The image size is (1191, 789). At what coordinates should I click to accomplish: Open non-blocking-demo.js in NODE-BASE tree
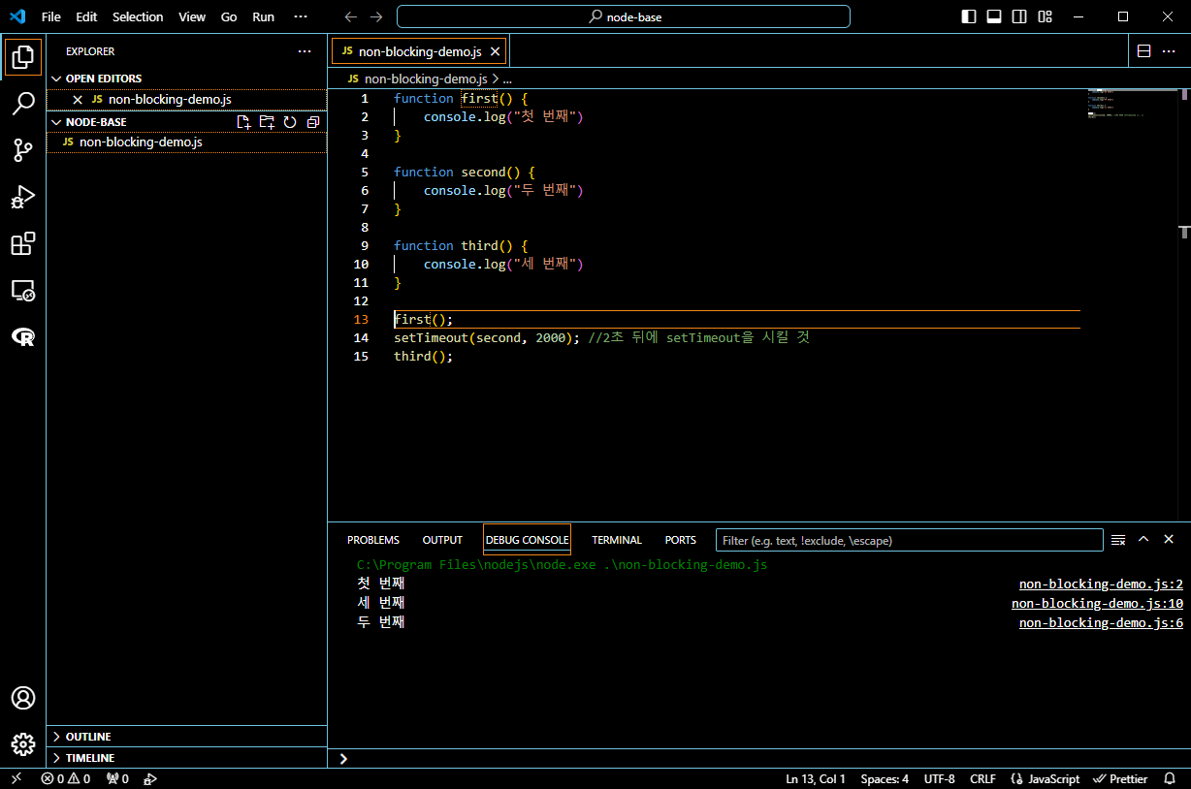pos(187,142)
